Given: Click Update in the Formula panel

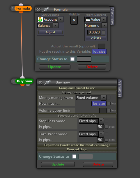Looking at the screenshot, I should pos(55,67).
